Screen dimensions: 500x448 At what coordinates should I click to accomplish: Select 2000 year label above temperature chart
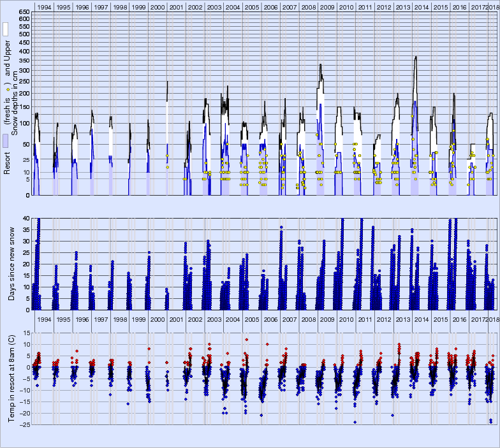158,320
